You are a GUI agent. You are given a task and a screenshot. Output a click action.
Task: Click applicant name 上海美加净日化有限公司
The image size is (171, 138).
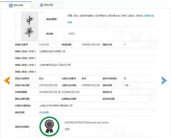pos(52,51)
